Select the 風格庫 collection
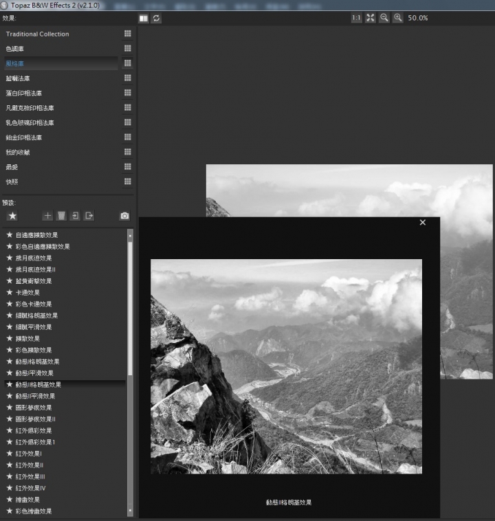495x521 pixels. pos(61,63)
